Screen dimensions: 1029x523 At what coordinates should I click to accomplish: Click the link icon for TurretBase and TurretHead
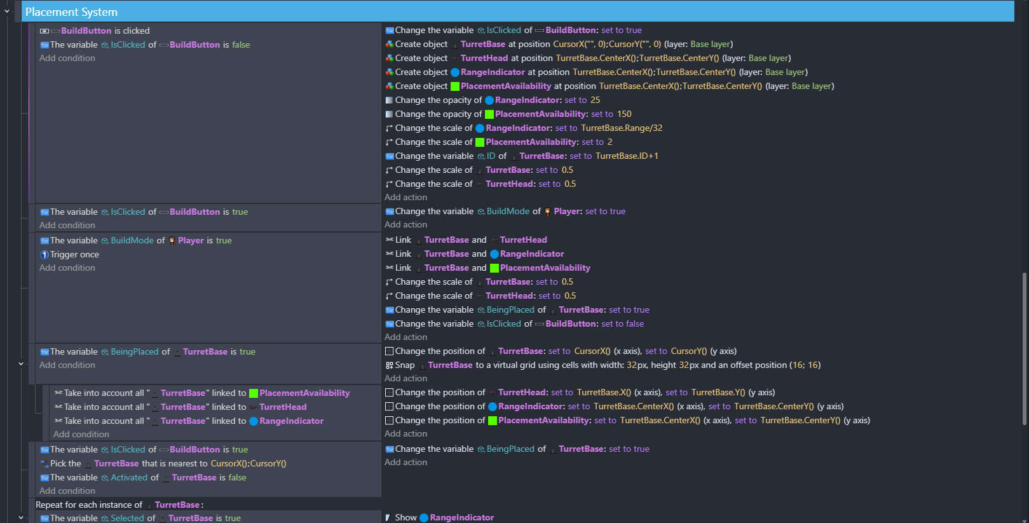click(390, 240)
